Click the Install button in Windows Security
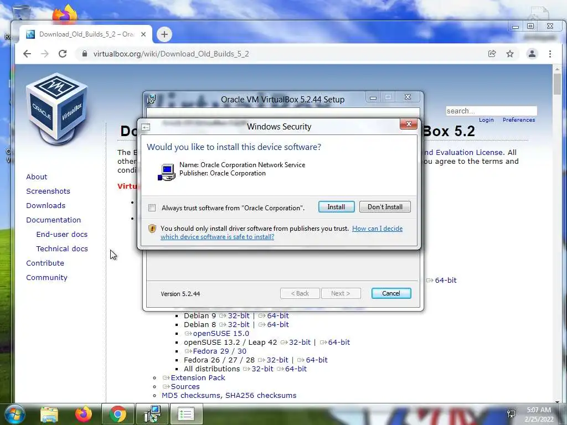The width and height of the screenshot is (567, 425). click(336, 207)
